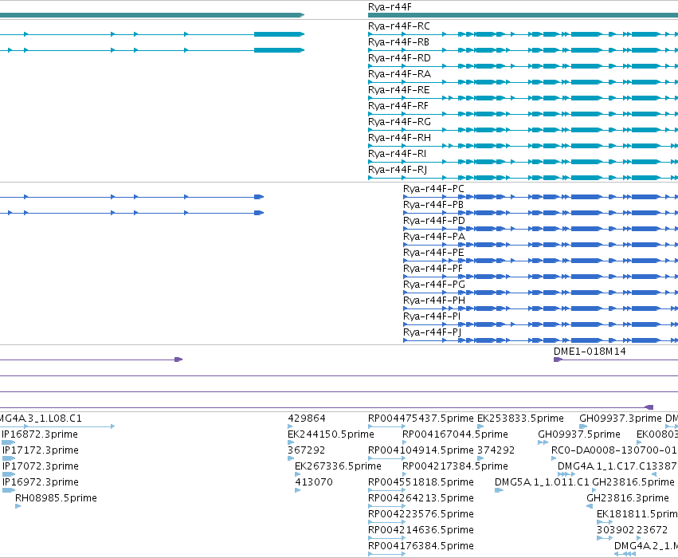Viewport: 678px width, 558px height.
Task: Click the Rya-r44F-PB protein label
Action: [x=433, y=205]
